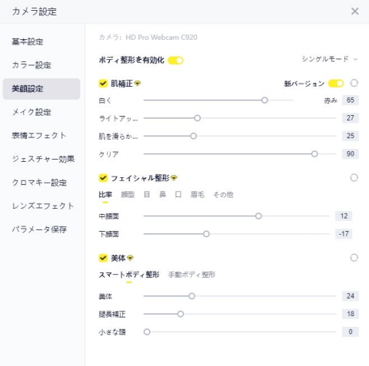Viewport: 369px width, 366px height.
Task: Toggle ボディ整形を有効化 switch
Action: tap(175, 61)
